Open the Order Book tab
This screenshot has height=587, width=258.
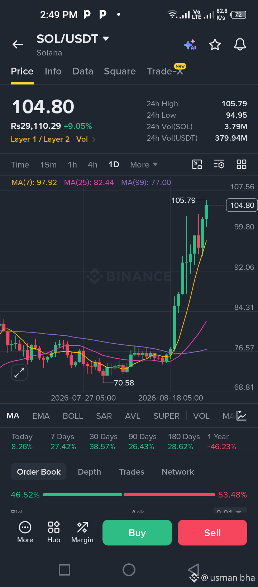tap(39, 472)
